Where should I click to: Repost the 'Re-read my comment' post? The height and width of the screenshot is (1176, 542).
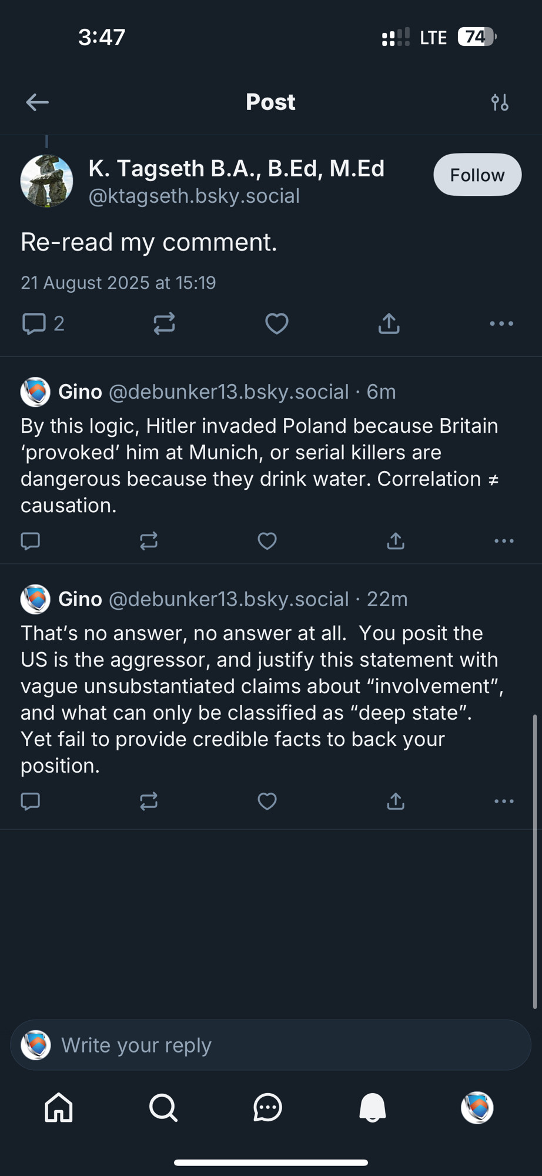coord(164,323)
